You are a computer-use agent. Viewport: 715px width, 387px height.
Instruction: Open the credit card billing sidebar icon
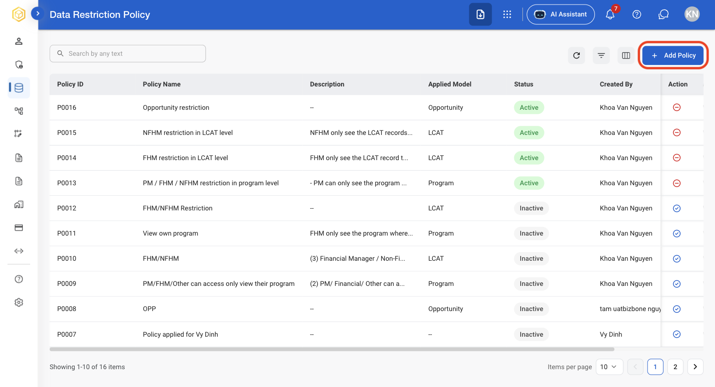(x=19, y=228)
